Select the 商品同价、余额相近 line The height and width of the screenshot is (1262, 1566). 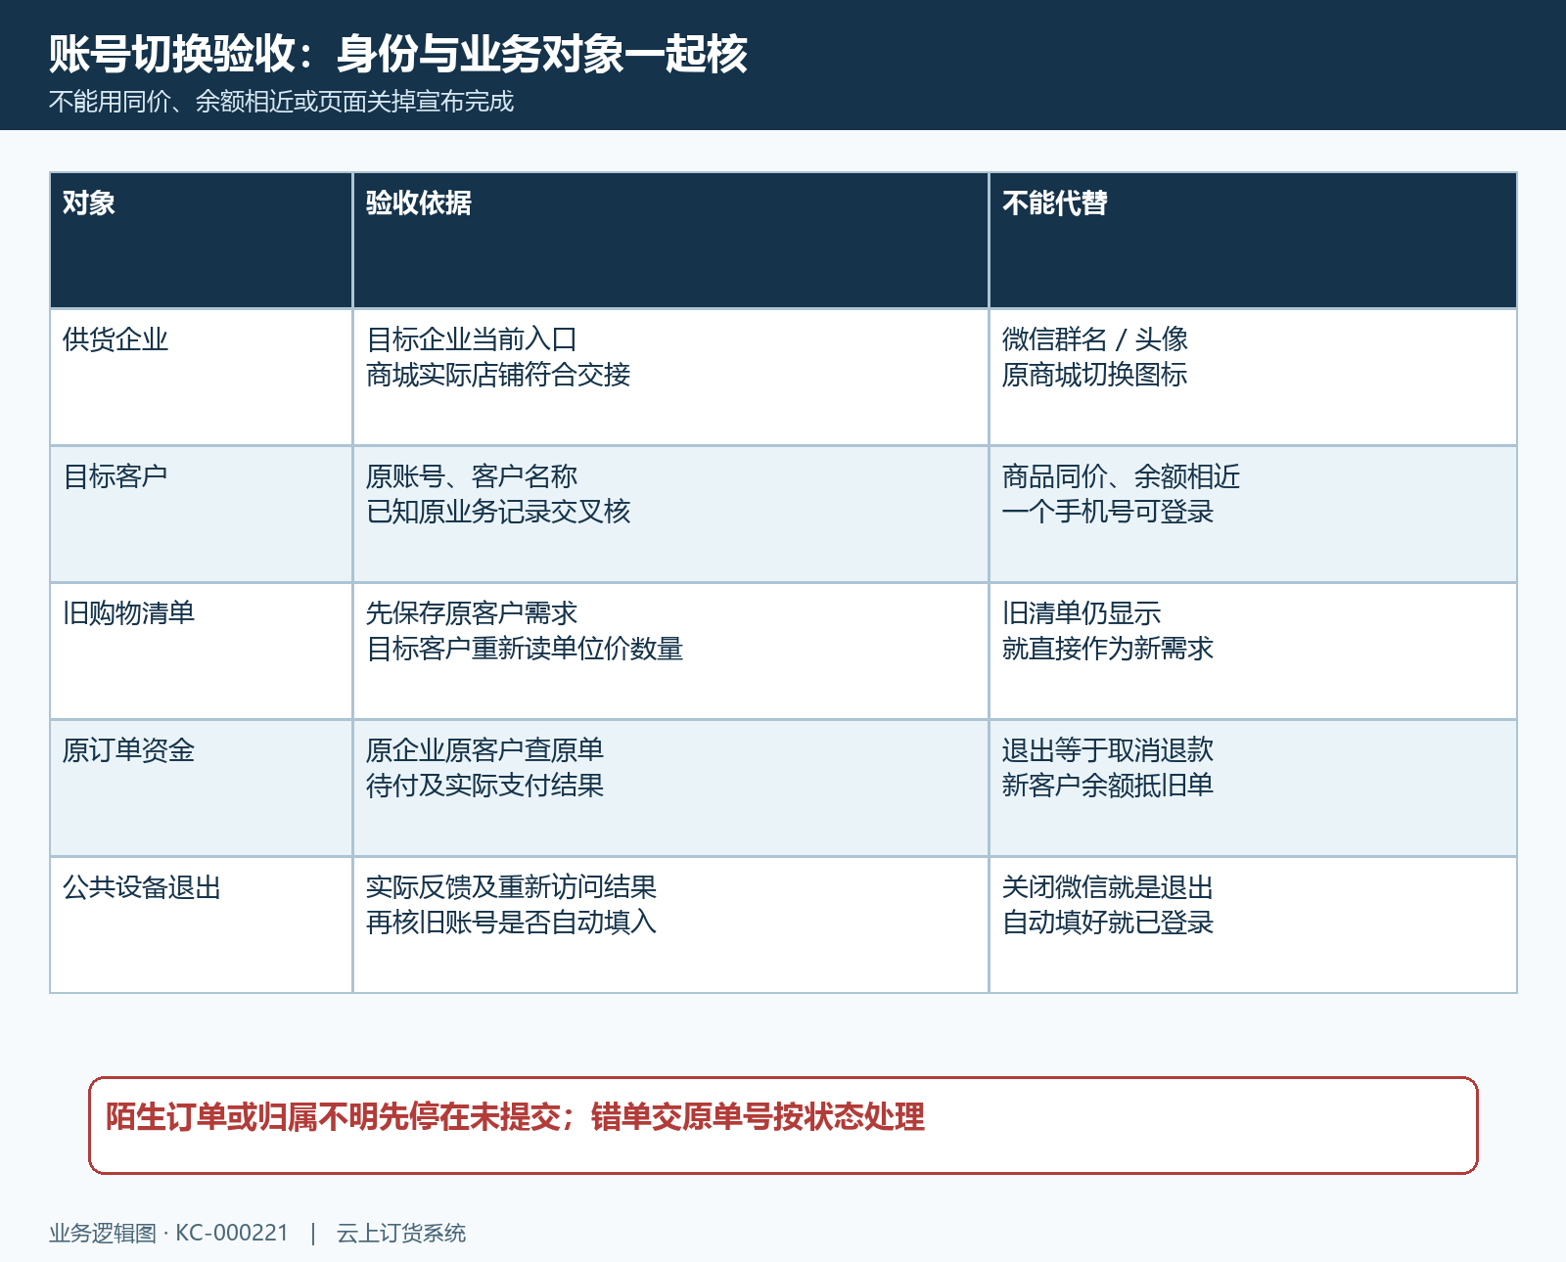(x=1122, y=476)
